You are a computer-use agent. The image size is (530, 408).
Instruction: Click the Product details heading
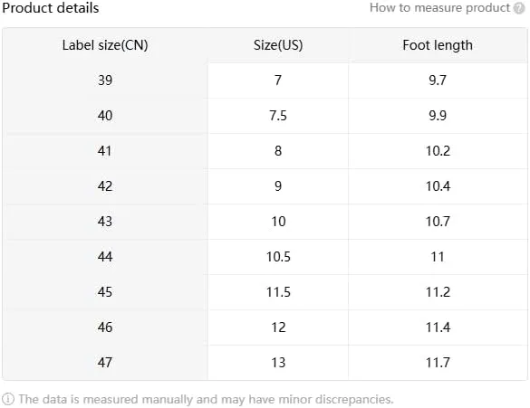click(51, 8)
